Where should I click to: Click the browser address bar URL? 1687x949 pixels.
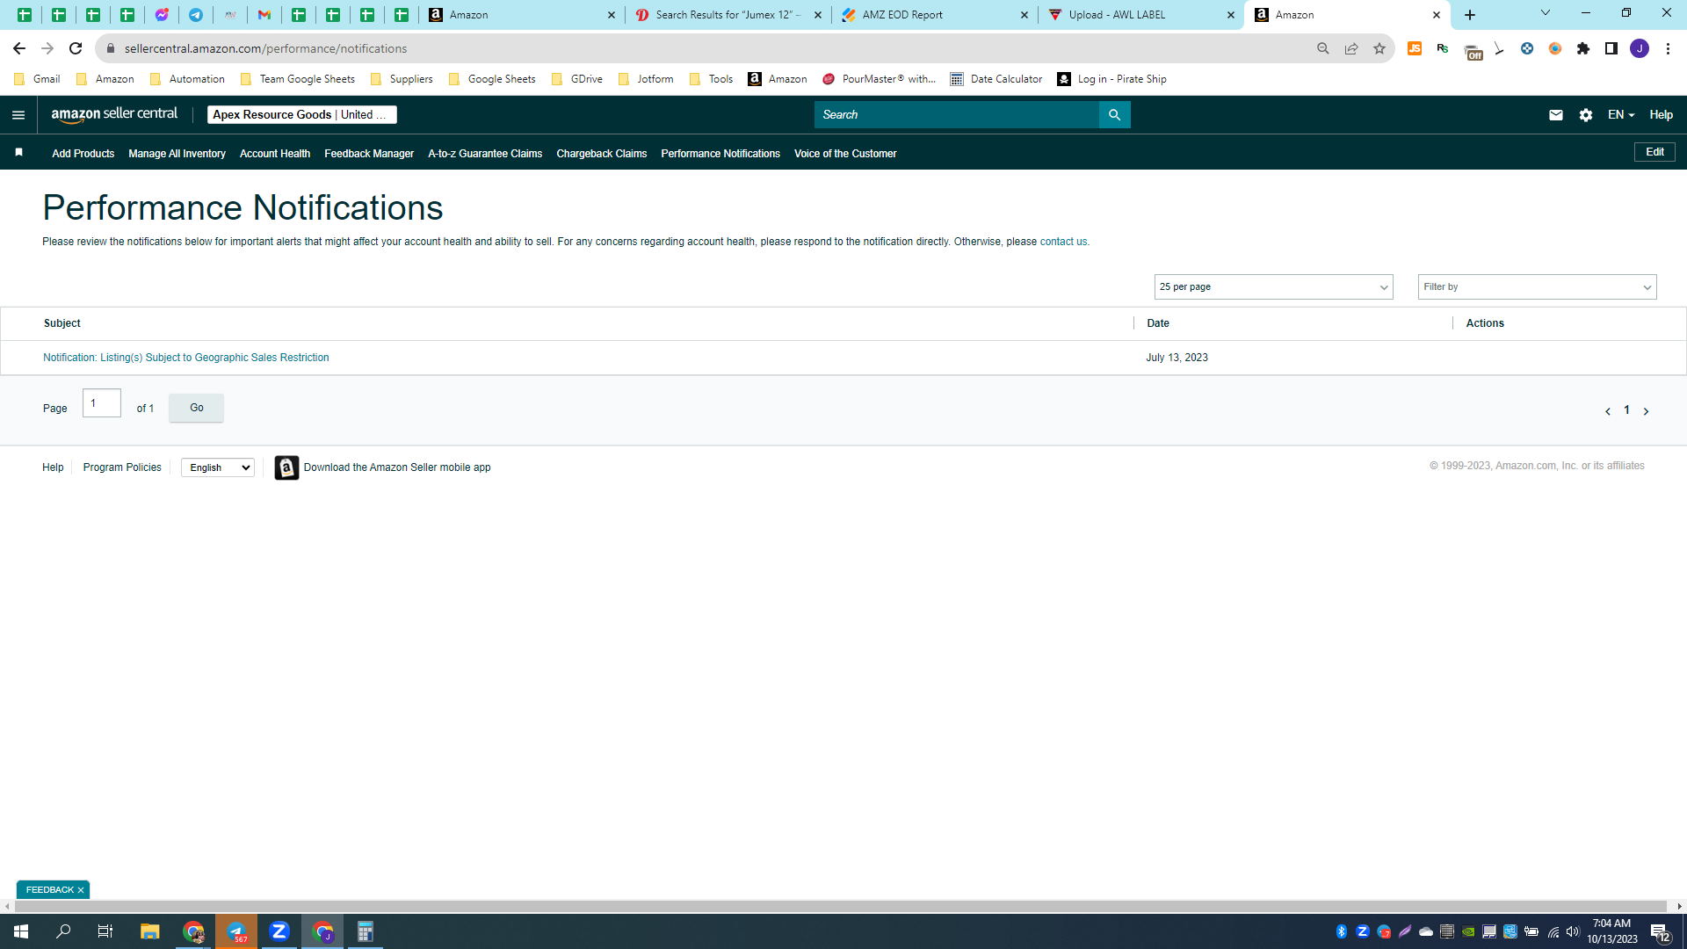click(265, 48)
